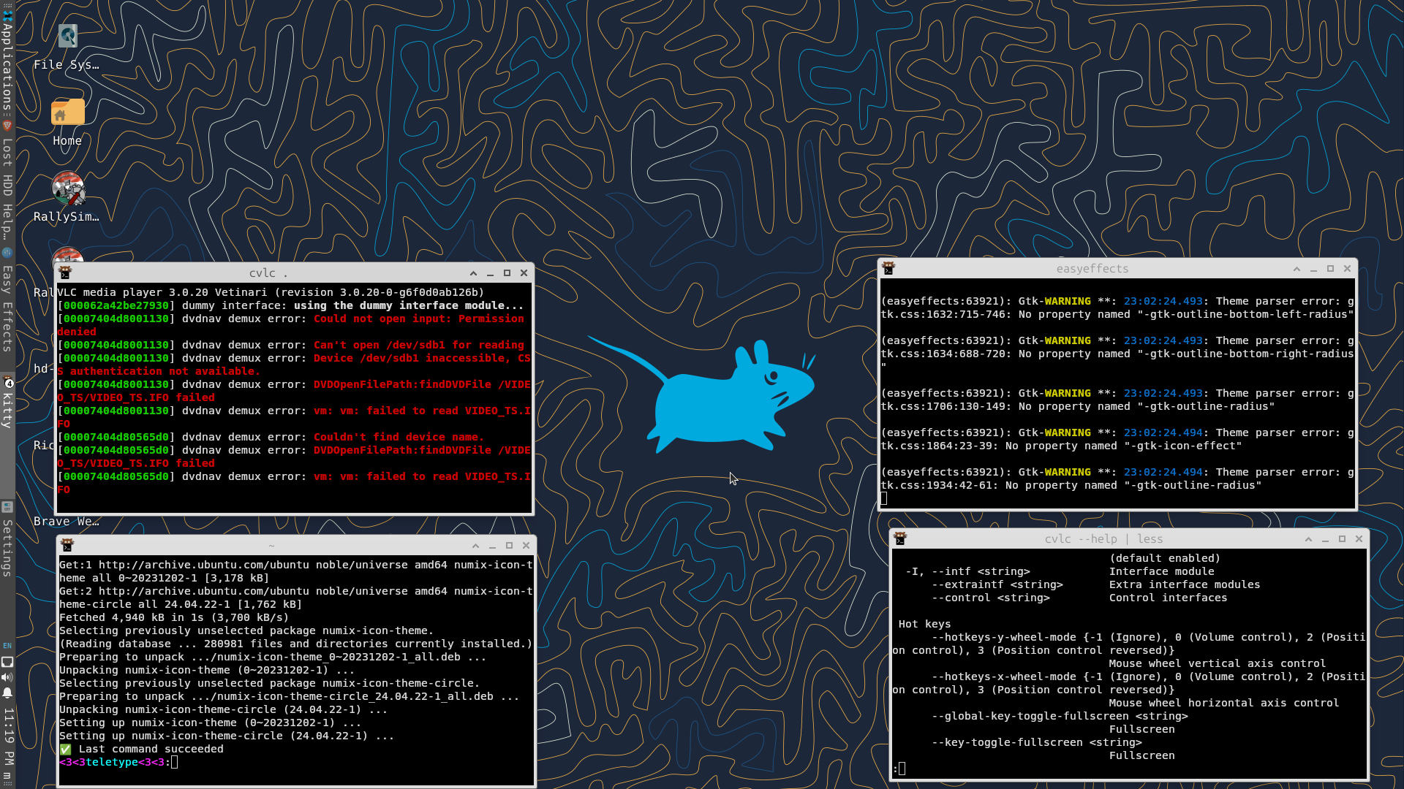Click 'Last command succeeded' line in terminal

point(141,749)
